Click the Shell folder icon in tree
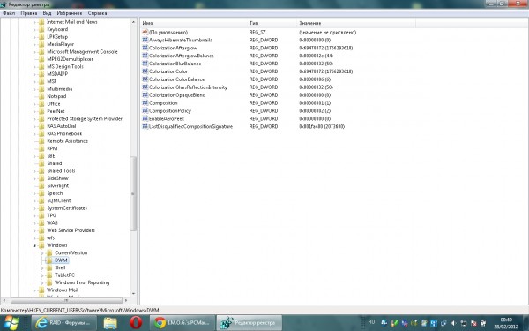 (49, 267)
